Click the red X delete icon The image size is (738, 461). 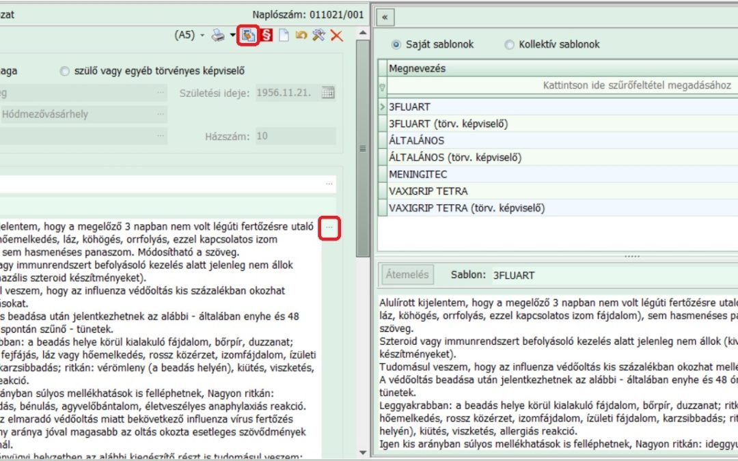click(x=336, y=36)
